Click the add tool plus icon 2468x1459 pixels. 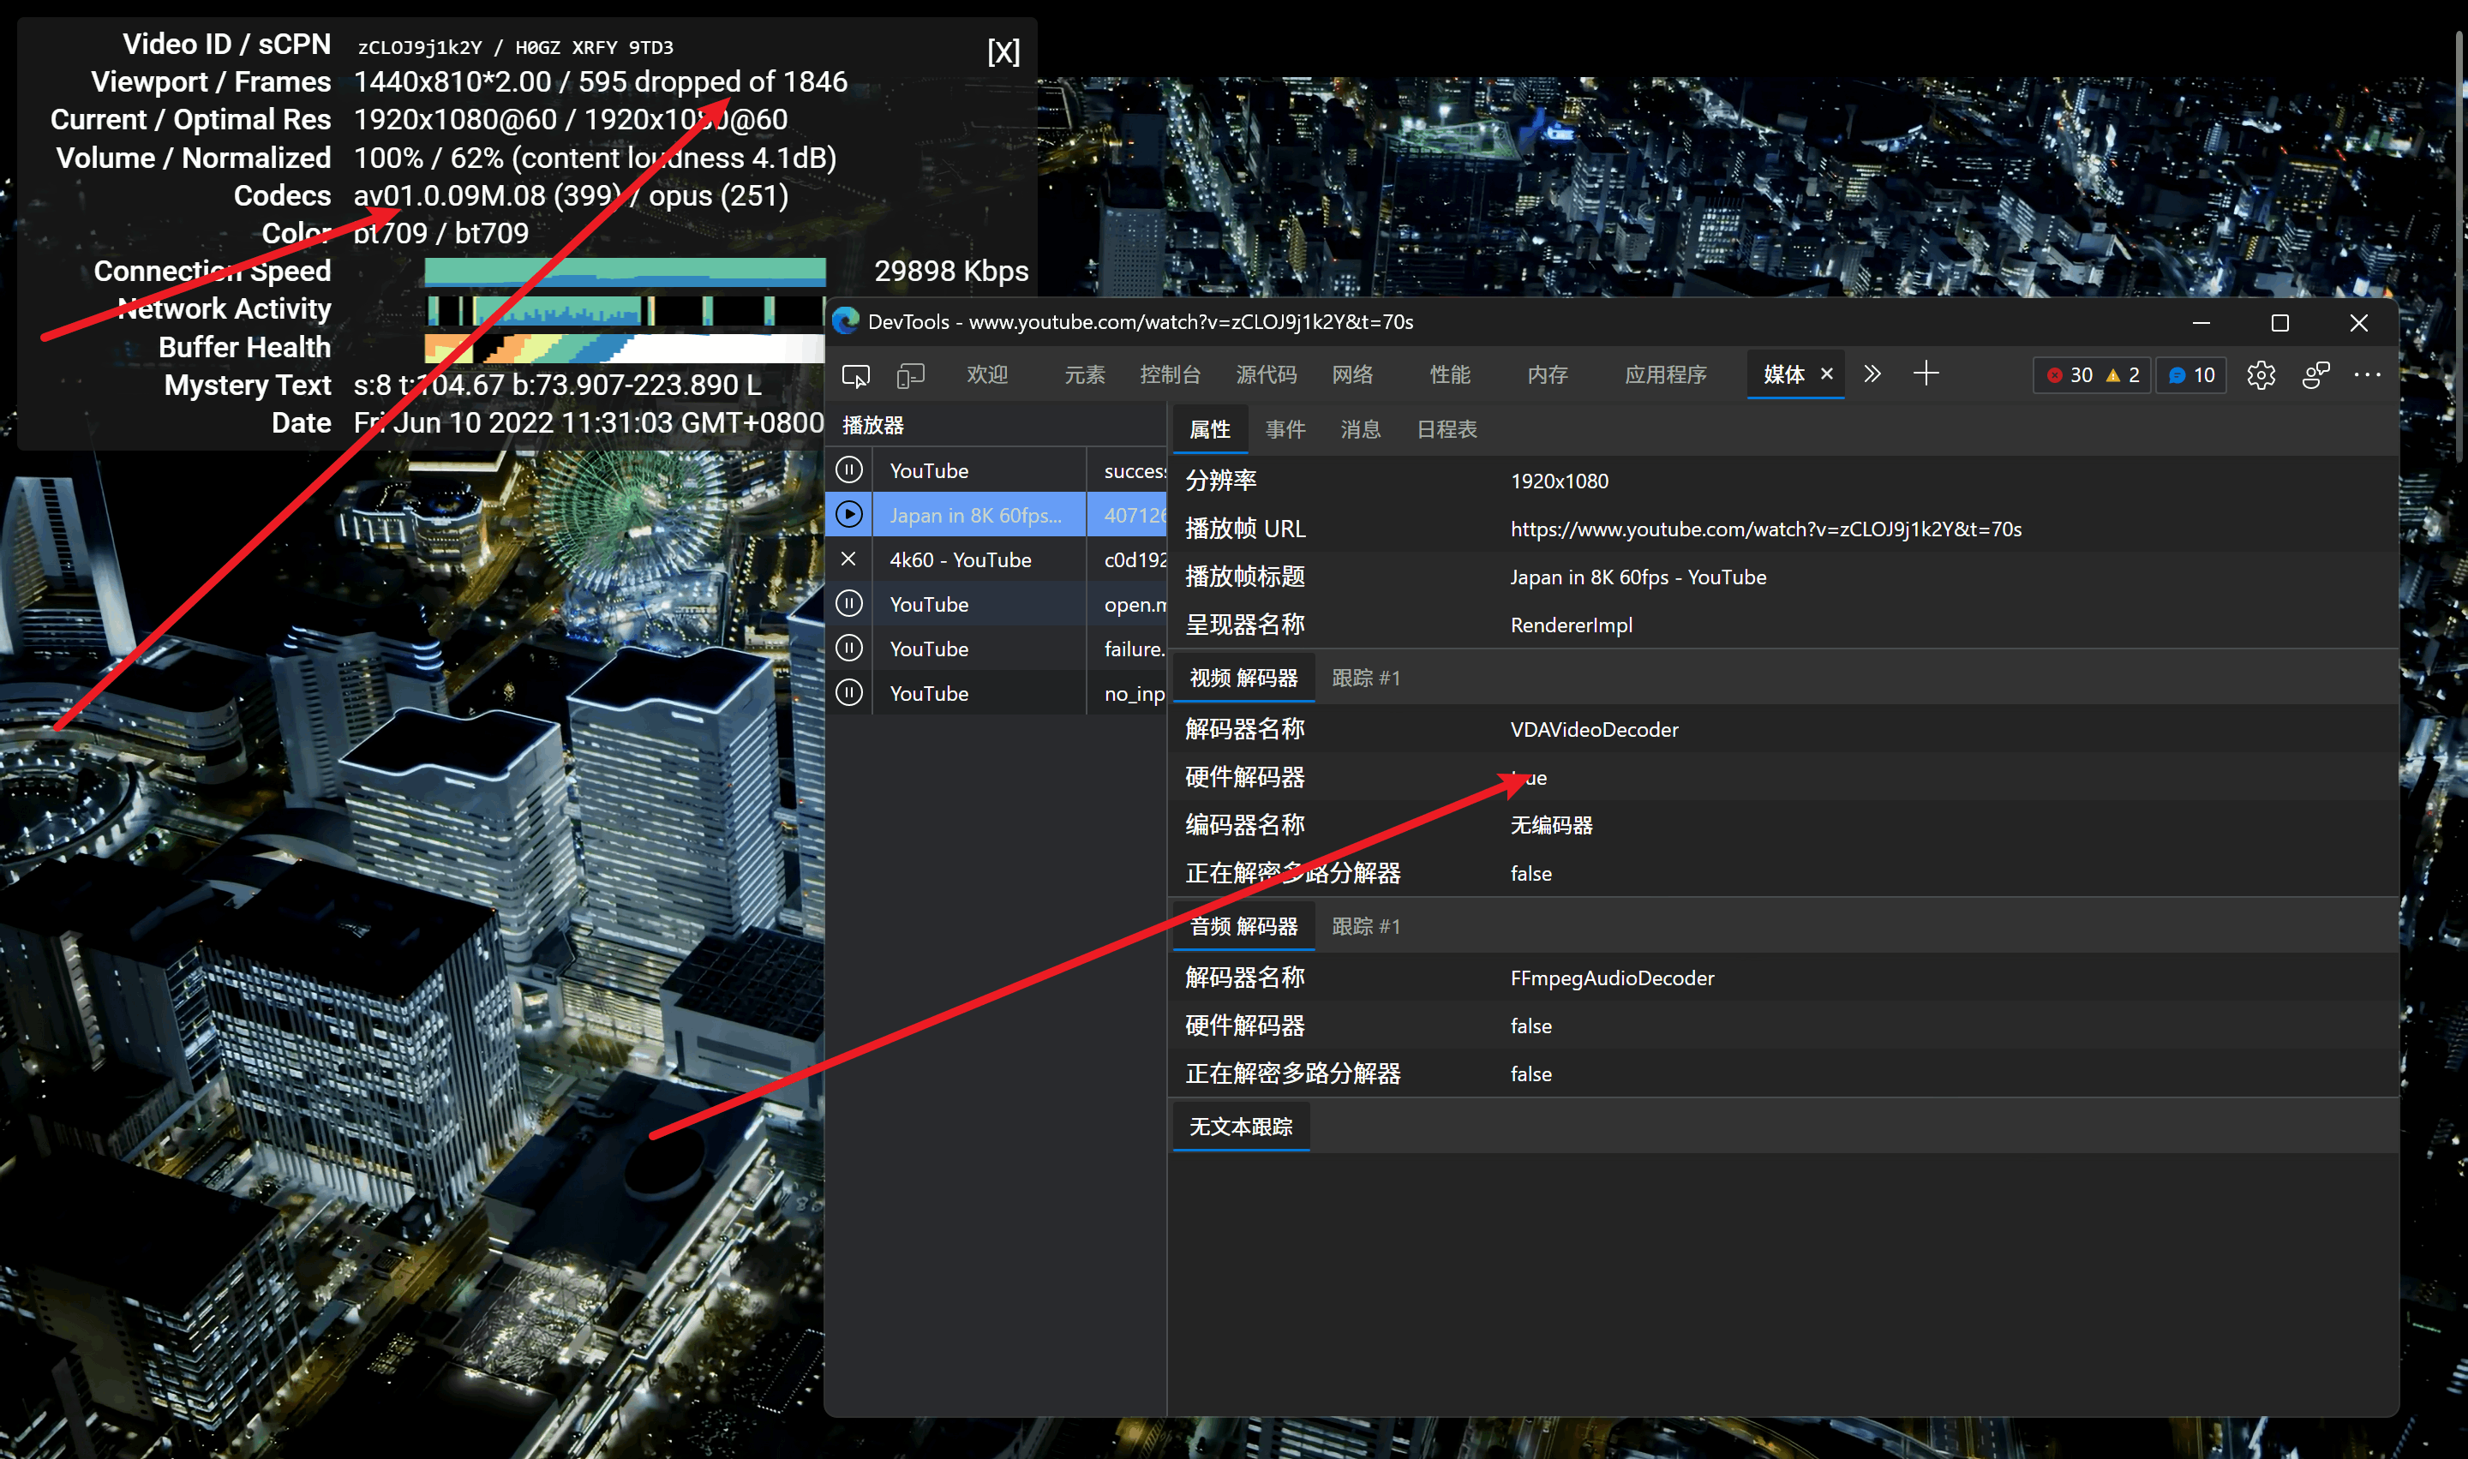point(1926,374)
